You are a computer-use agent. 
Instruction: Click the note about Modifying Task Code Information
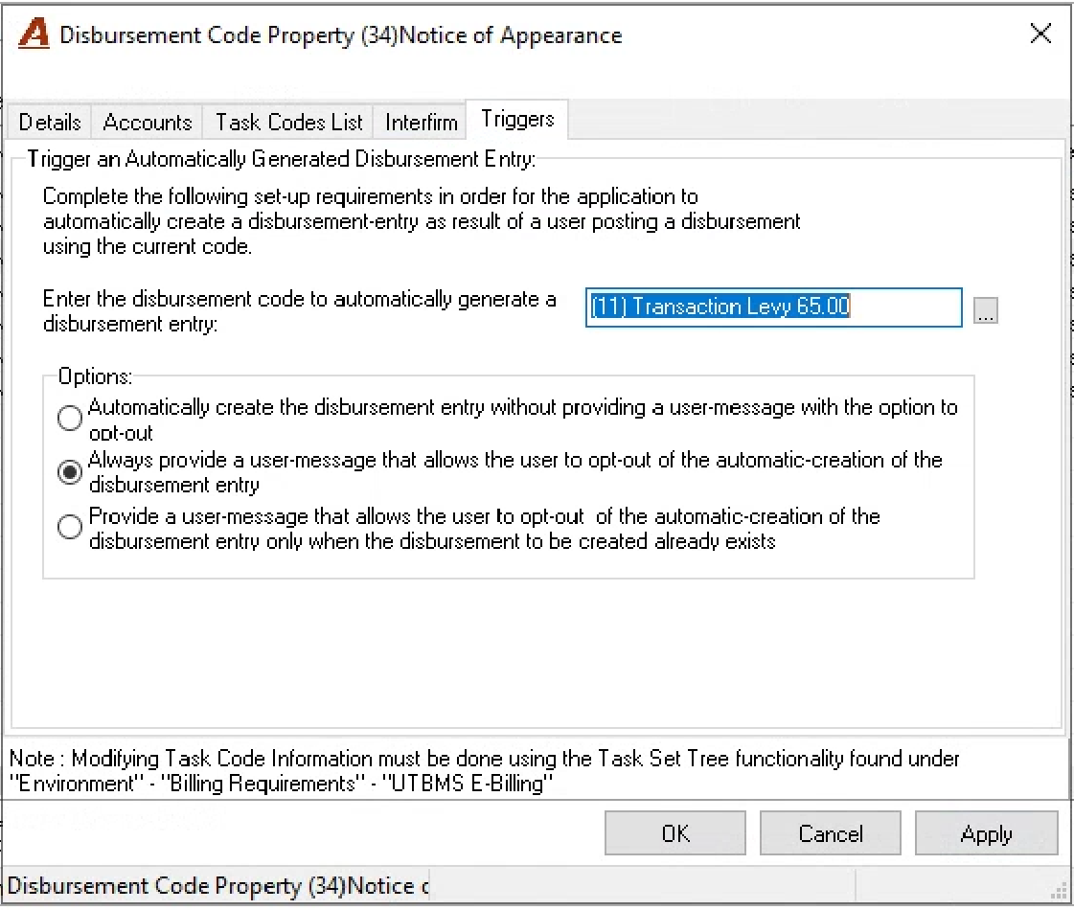click(x=484, y=770)
